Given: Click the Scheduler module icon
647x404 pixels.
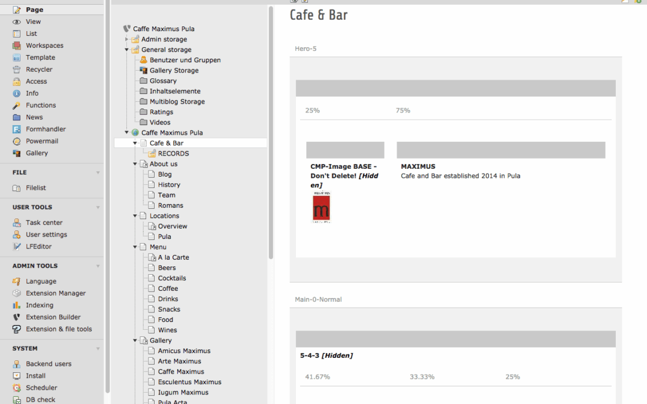Looking at the screenshot, I should point(17,388).
